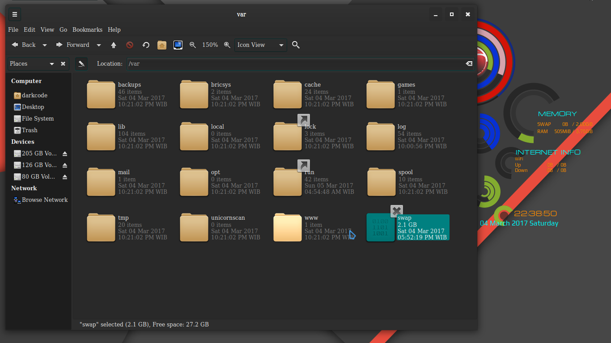Click the "54 items" text under log

409,134
